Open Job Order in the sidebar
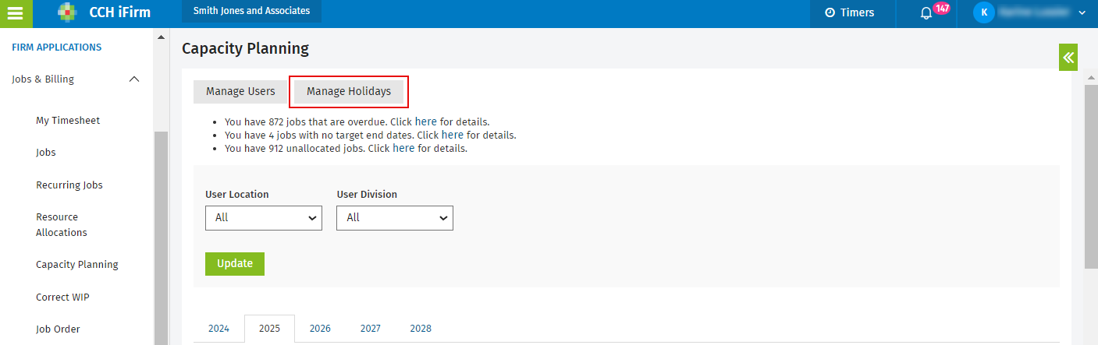The image size is (1098, 345). [x=58, y=329]
